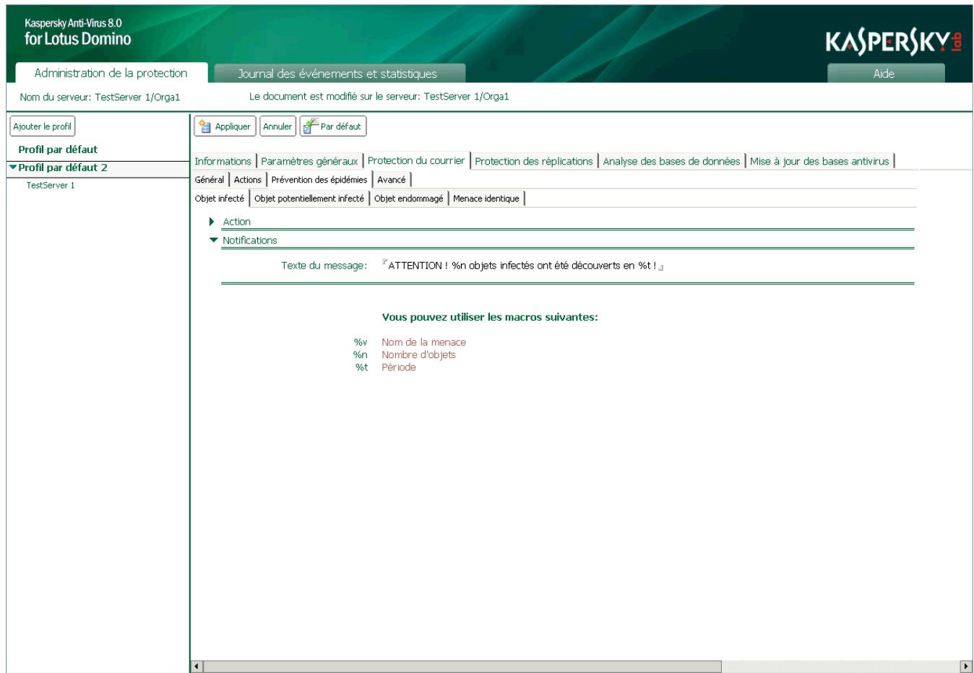Open Objet potentiellement infecté tab
Image resolution: width=974 pixels, height=673 pixels.
pyautogui.click(x=309, y=199)
